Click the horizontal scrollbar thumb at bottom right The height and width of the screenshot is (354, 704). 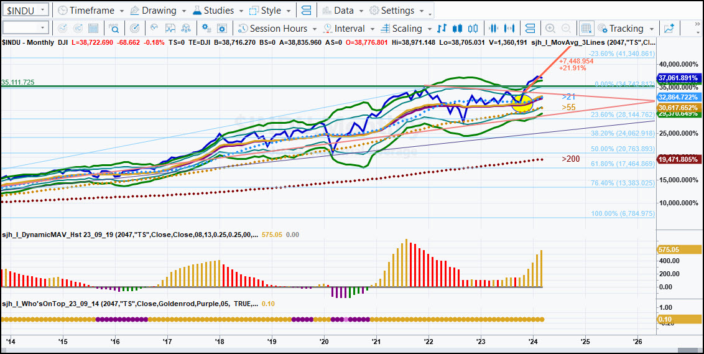(688, 350)
